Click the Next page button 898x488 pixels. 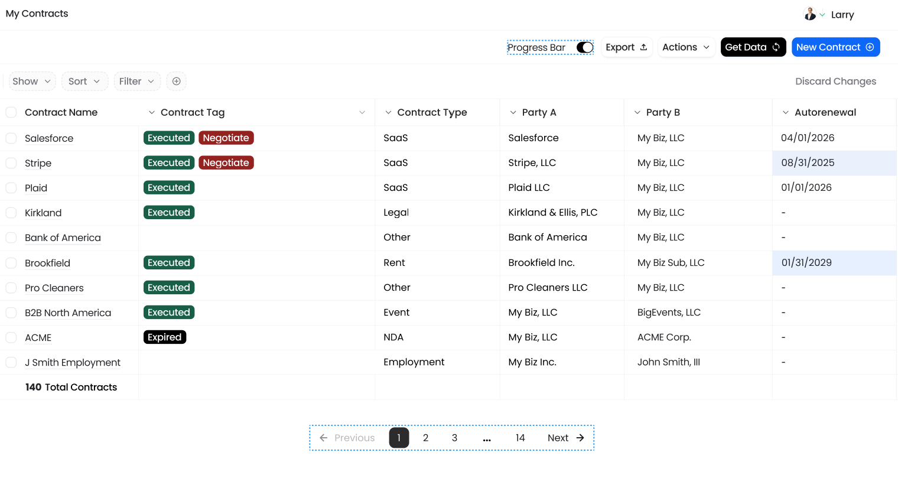click(x=566, y=438)
